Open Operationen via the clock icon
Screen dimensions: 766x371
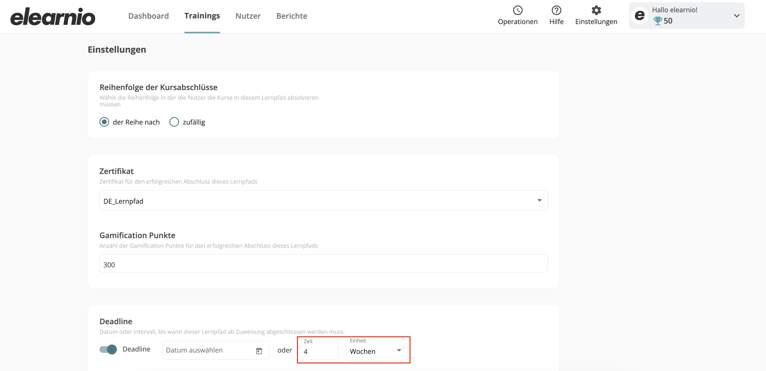pos(518,10)
